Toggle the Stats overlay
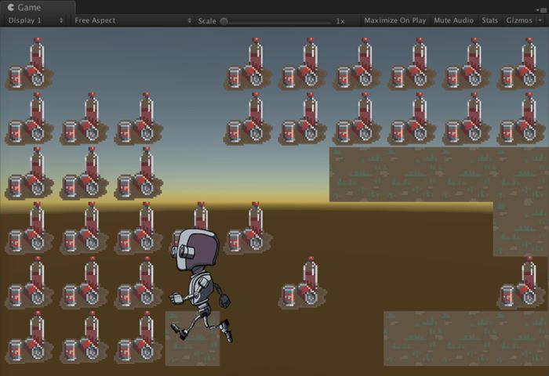 pos(489,20)
